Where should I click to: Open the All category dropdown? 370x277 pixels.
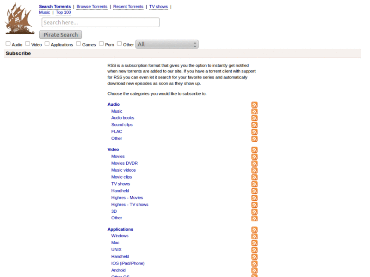[167, 44]
